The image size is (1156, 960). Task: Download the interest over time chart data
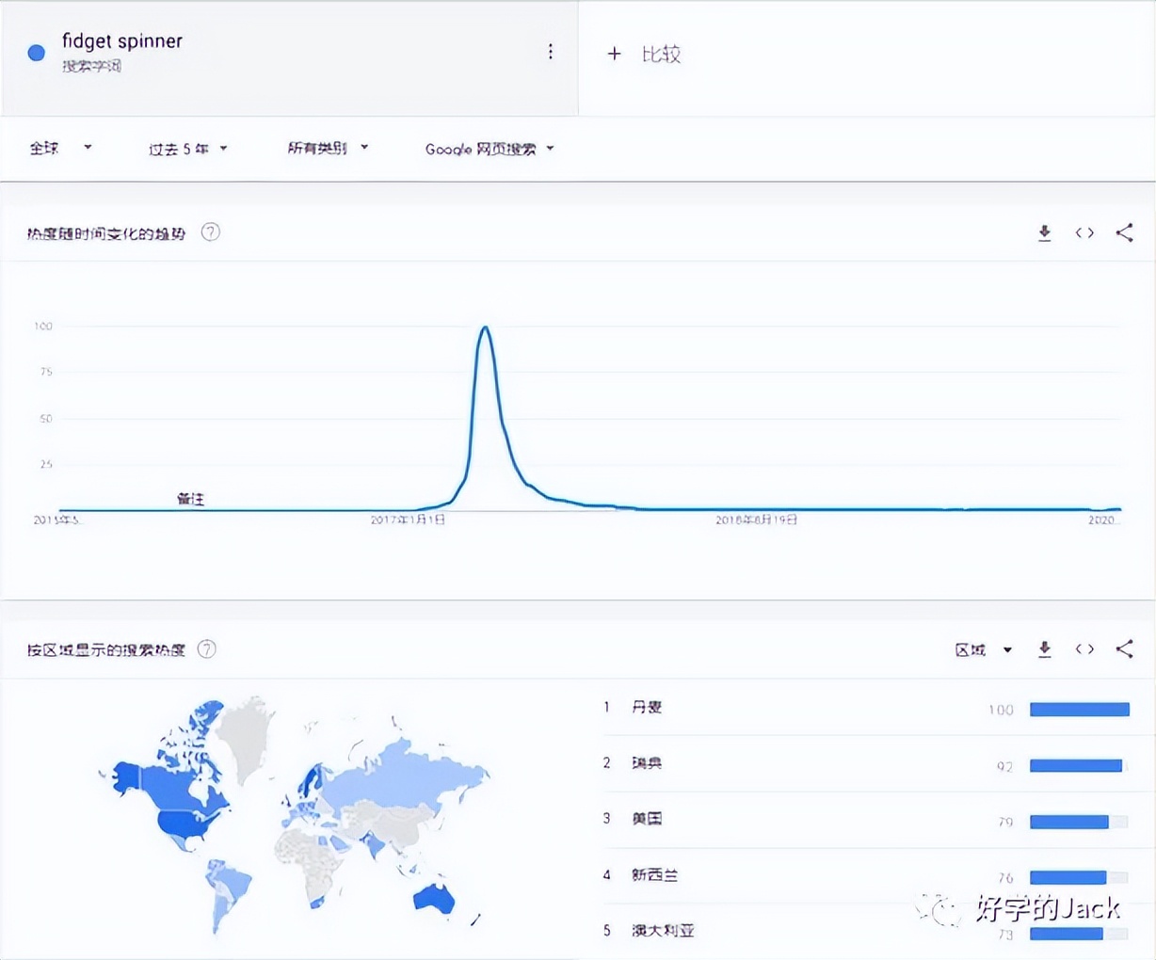pos(1044,233)
